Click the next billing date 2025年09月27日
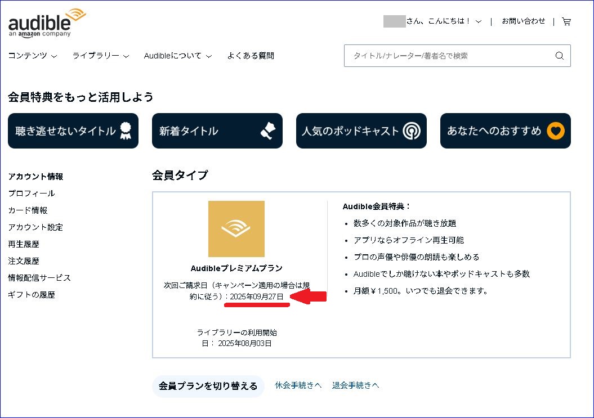594x418 pixels. point(257,296)
